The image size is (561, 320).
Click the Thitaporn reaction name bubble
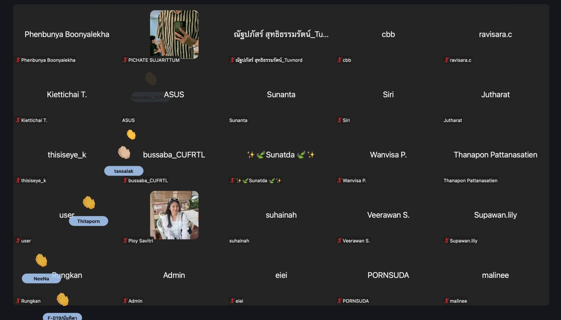(x=89, y=221)
